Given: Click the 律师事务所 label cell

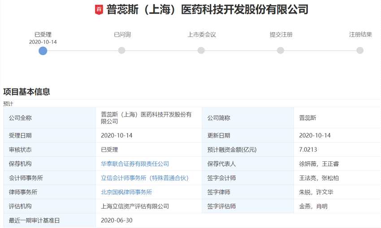Looking at the screenshot, I should pyautogui.click(x=50, y=192).
